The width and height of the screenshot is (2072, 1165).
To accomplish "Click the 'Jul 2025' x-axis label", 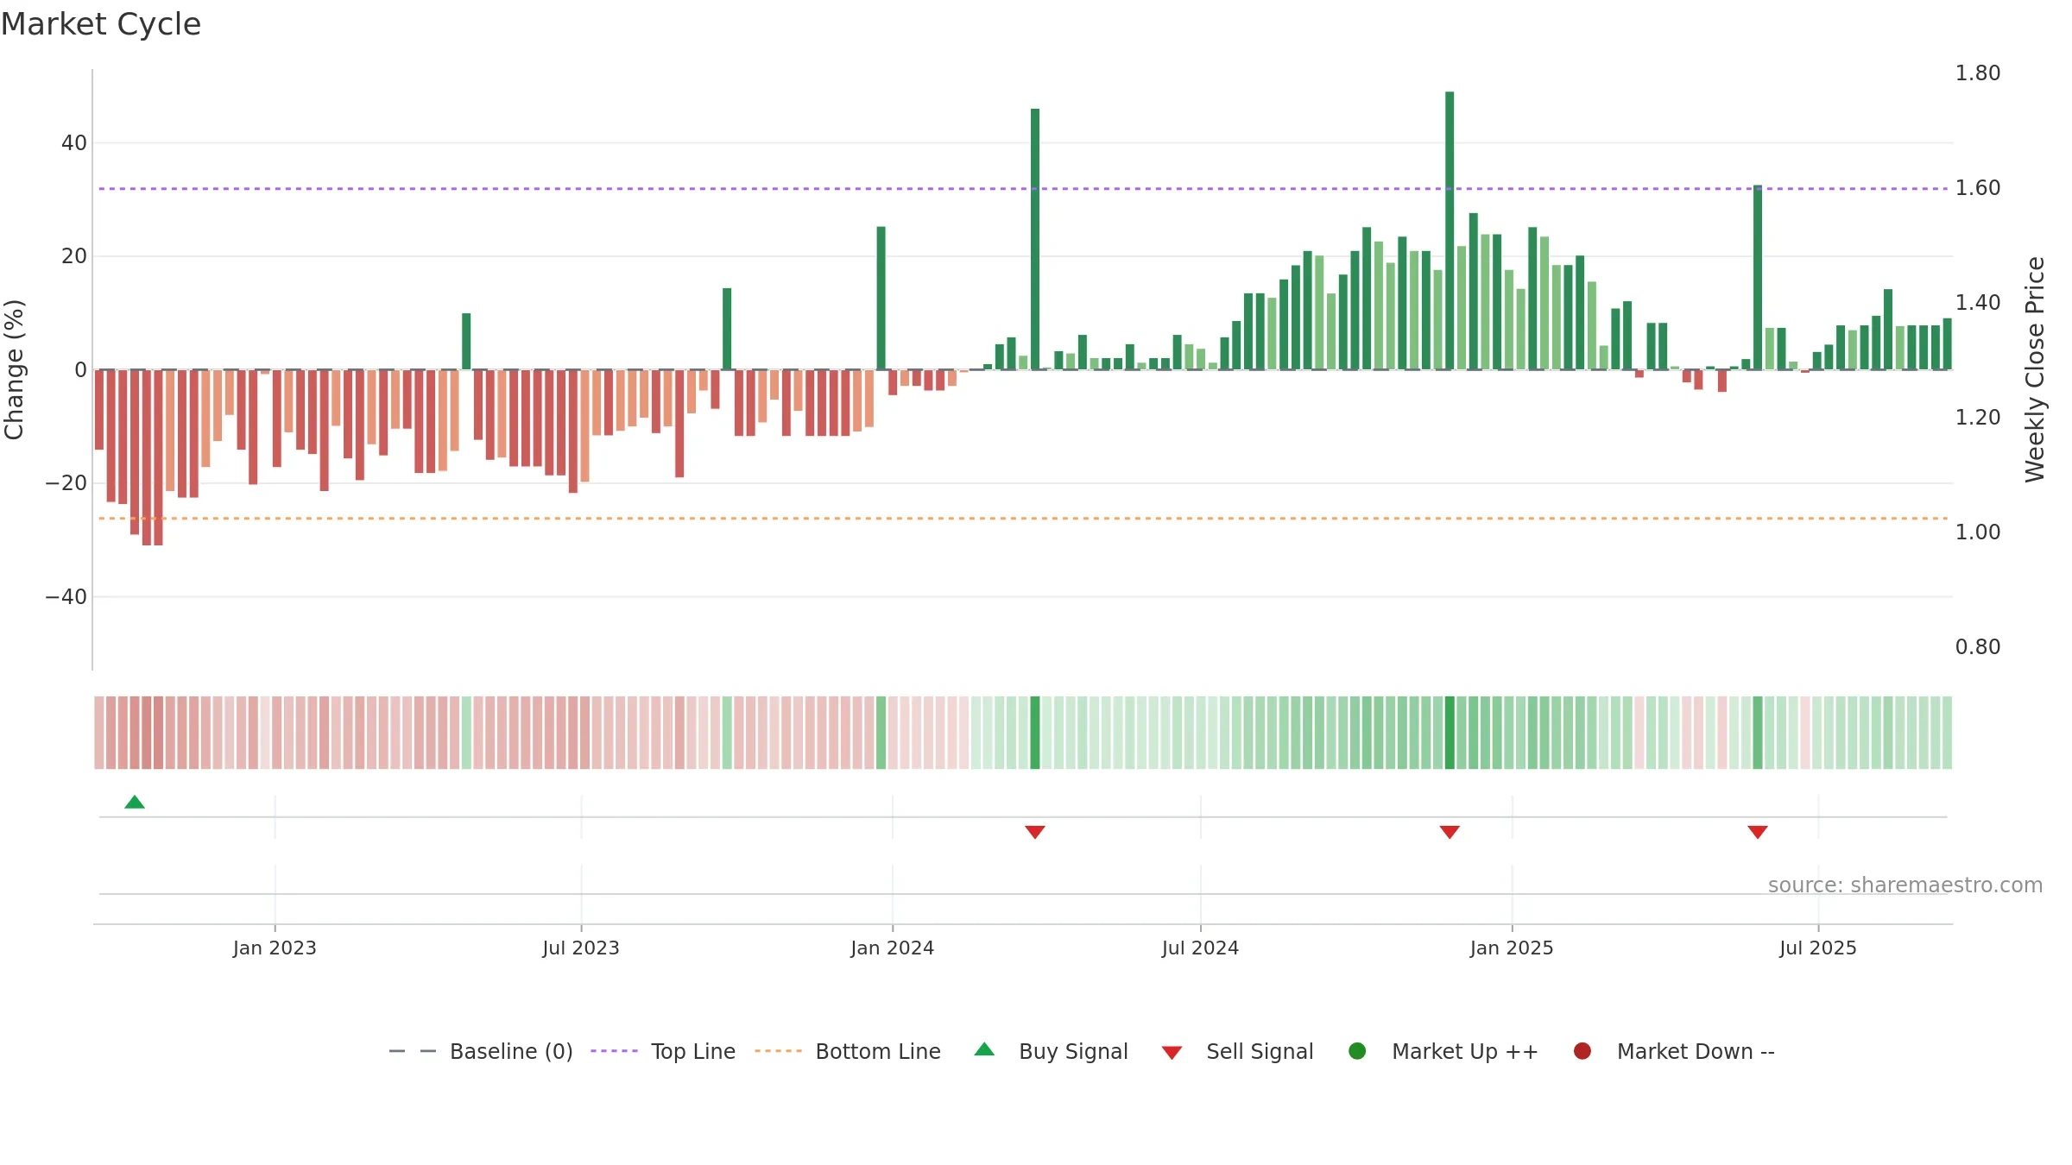I will point(1818,948).
